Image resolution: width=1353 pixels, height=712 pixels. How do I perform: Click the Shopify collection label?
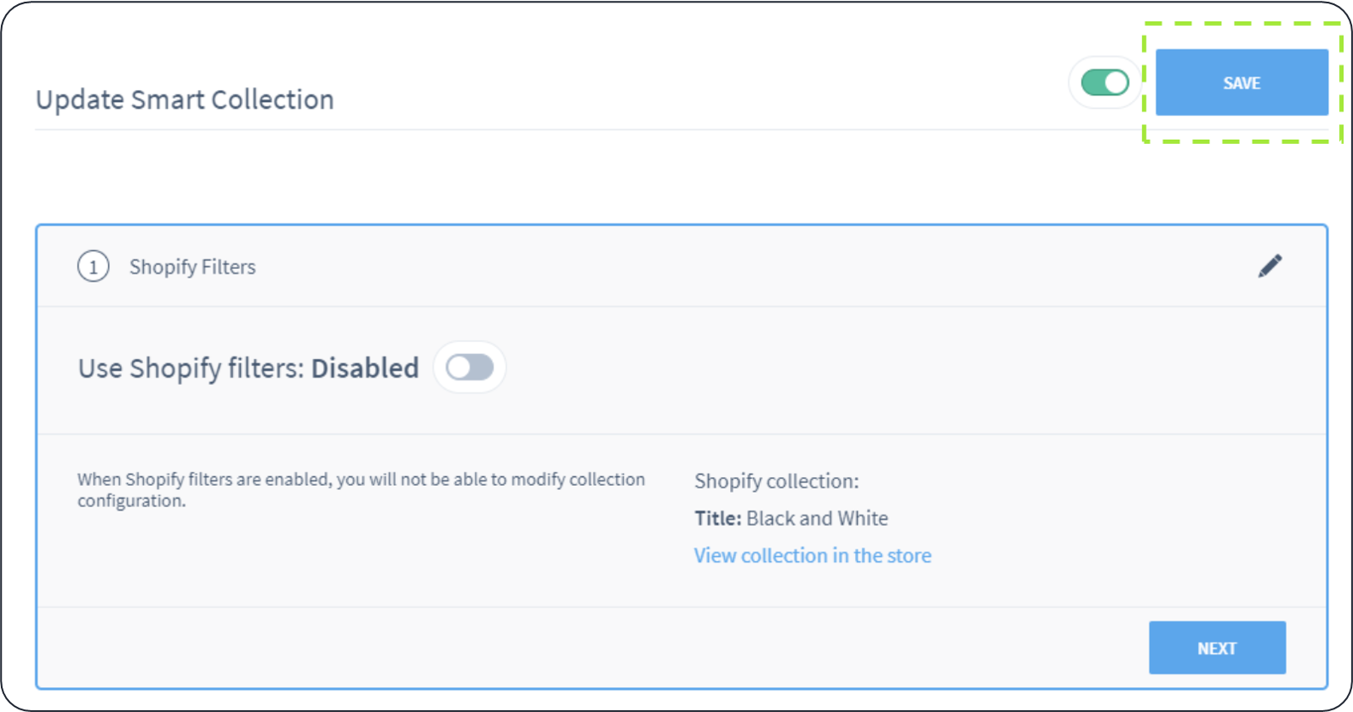[x=776, y=482]
